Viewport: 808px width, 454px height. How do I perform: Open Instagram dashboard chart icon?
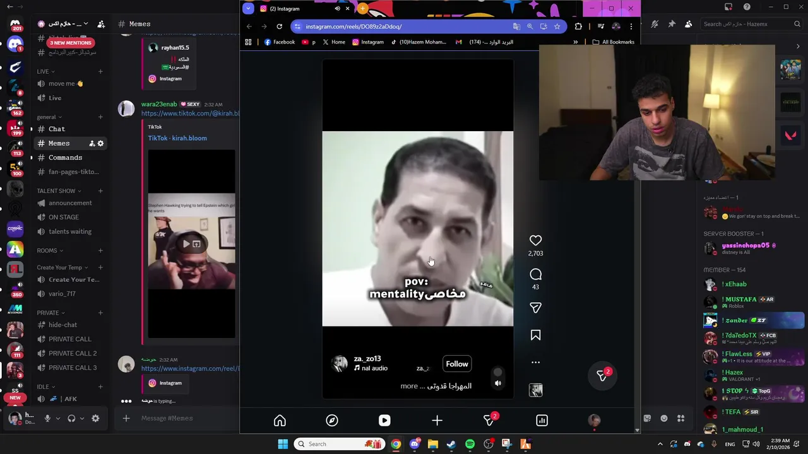(542, 421)
